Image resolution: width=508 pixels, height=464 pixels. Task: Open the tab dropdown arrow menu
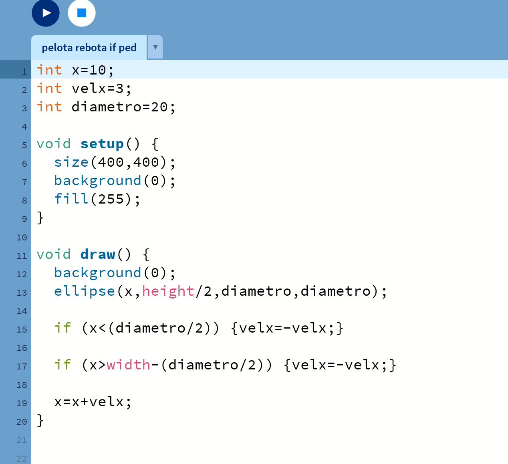click(x=155, y=47)
